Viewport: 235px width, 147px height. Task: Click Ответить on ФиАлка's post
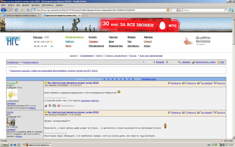(190, 83)
